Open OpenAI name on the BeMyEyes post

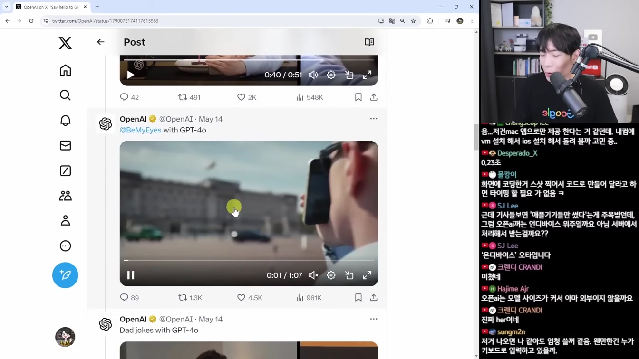(x=133, y=119)
